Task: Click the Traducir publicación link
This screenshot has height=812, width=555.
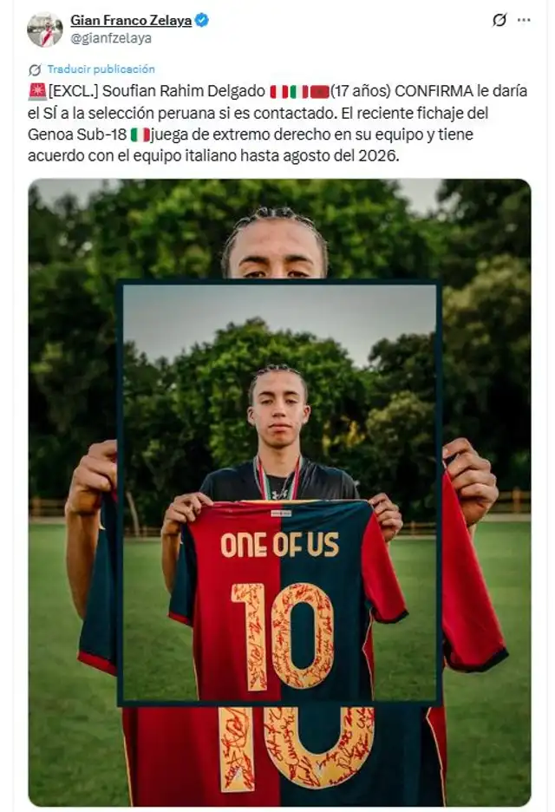Action: pos(101,69)
